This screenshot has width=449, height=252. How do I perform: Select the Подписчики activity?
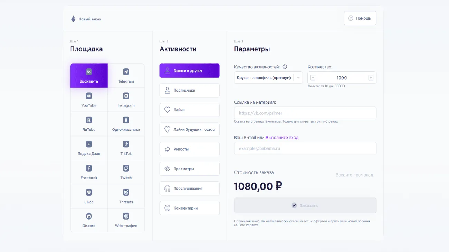coord(189,90)
